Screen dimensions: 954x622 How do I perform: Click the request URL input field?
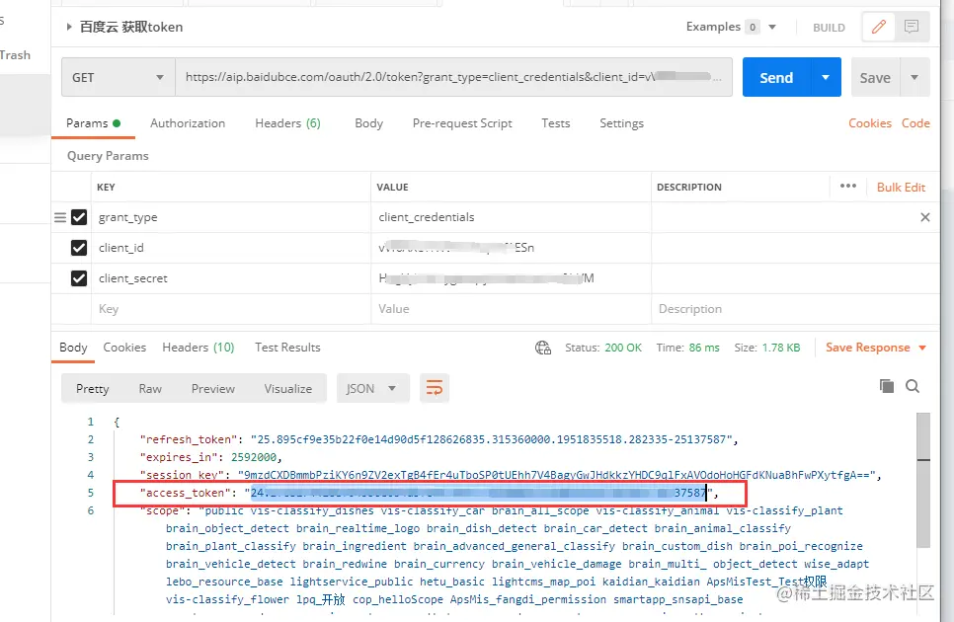[x=453, y=77]
